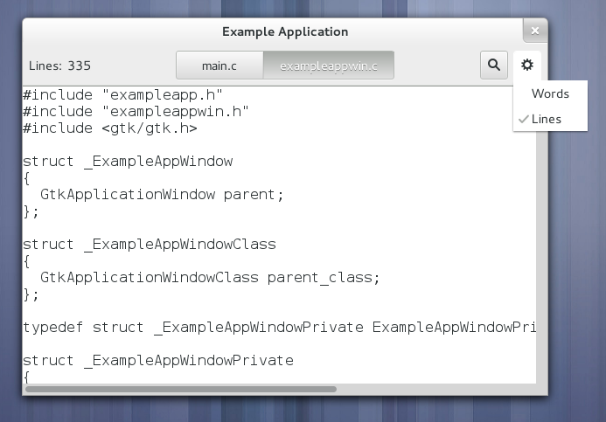
Task: Click the horizontal scrollbar thumb
Action: point(180,389)
